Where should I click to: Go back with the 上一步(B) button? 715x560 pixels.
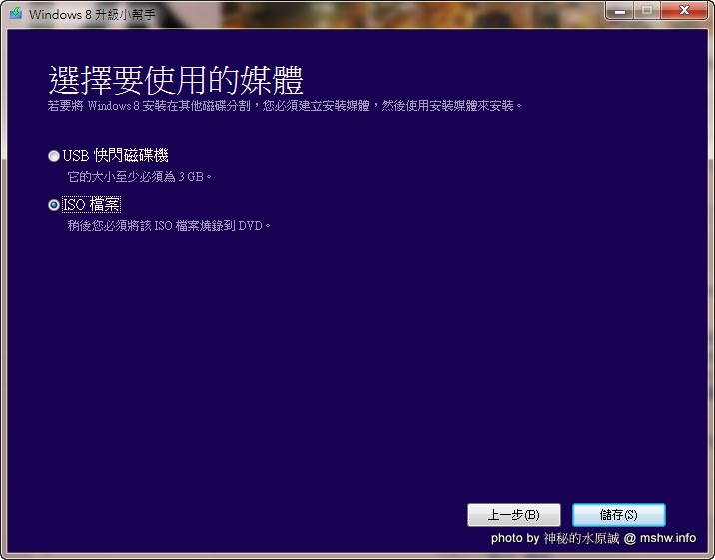pyautogui.click(x=514, y=515)
